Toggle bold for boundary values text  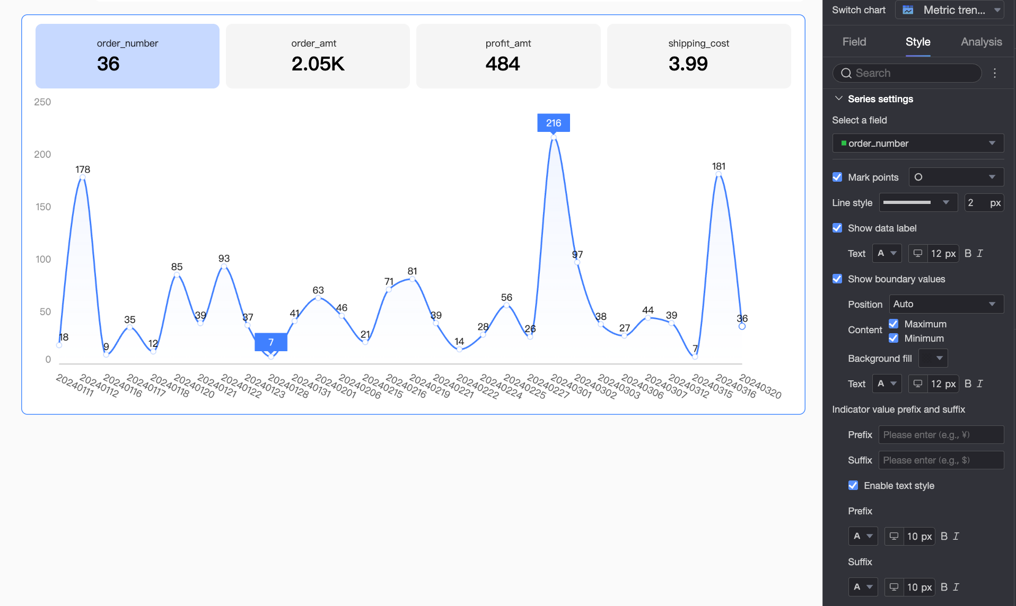[968, 384]
